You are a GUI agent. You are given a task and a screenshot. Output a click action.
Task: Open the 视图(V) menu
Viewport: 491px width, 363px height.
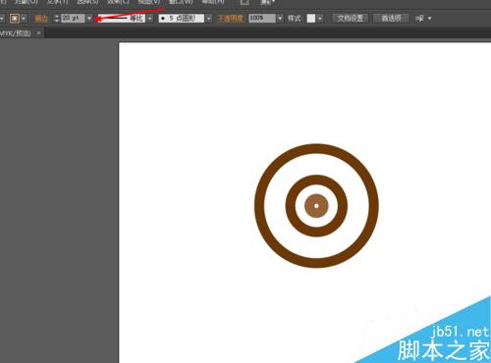point(149,2)
